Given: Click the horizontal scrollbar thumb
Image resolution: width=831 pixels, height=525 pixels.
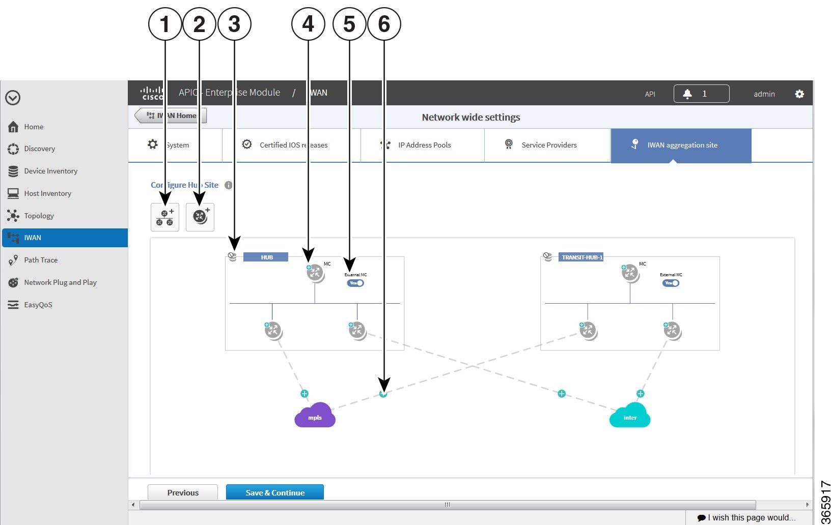Looking at the screenshot, I should point(448,505).
